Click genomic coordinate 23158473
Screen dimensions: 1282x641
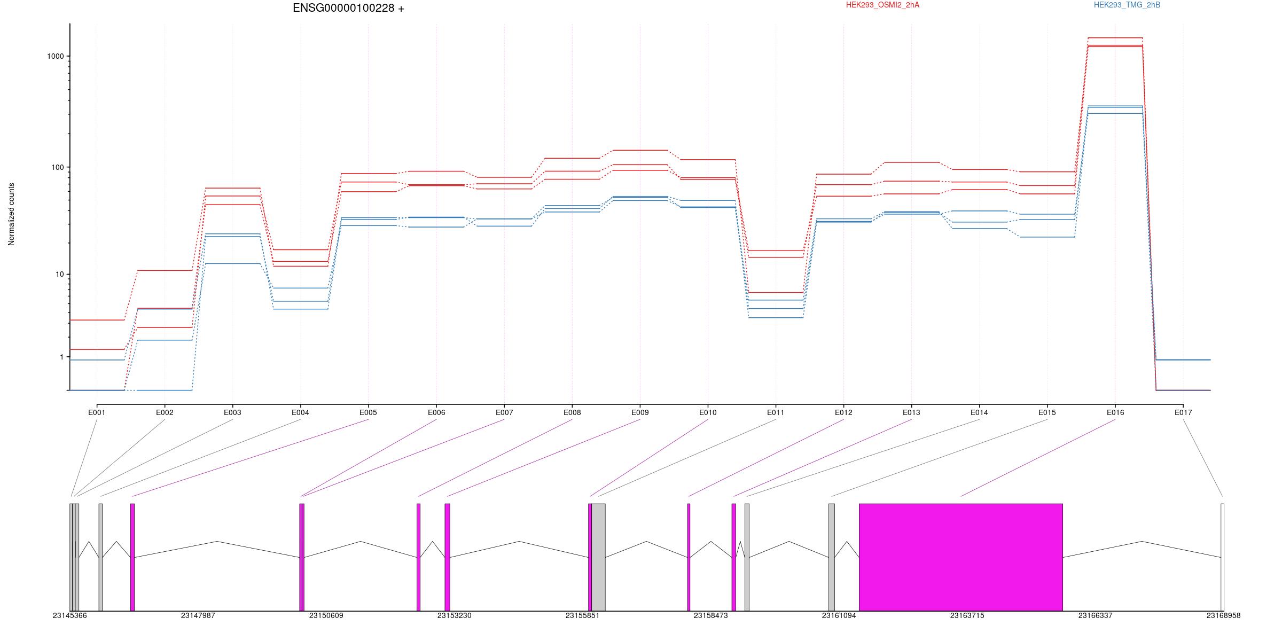click(711, 615)
